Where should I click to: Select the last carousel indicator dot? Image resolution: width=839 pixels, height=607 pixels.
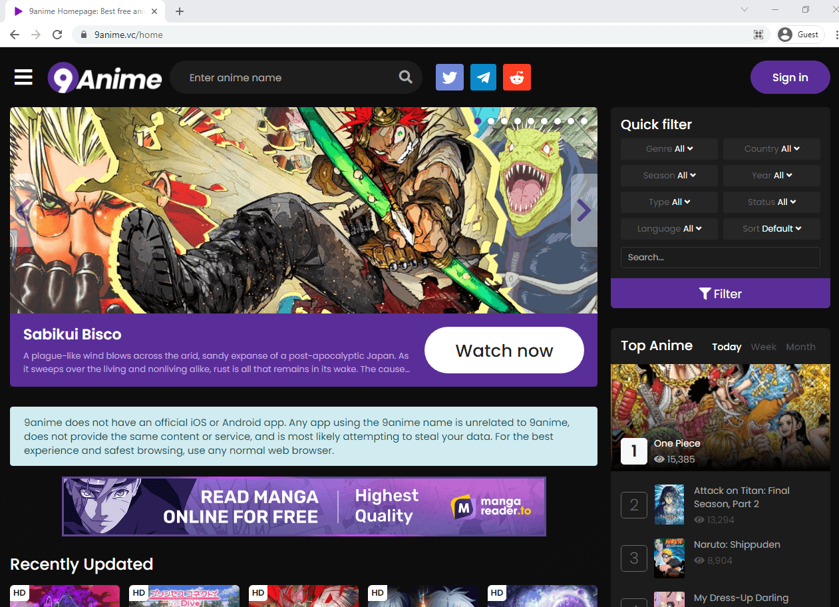(x=584, y=121)
